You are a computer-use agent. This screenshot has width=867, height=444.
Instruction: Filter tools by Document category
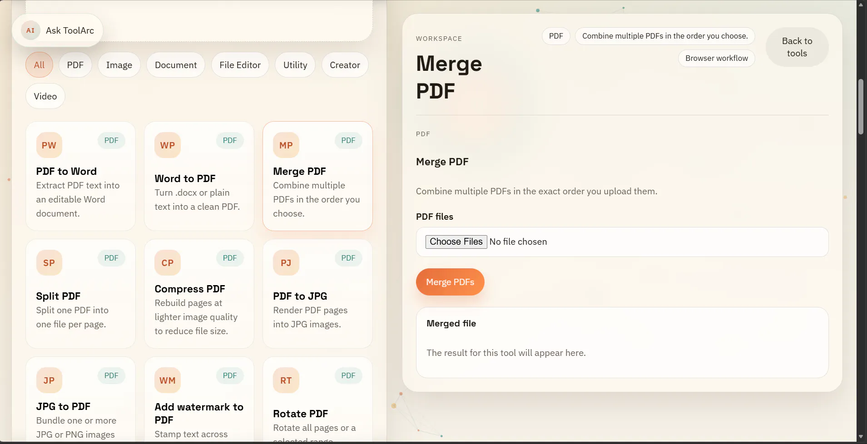click(x=176, y=65)
